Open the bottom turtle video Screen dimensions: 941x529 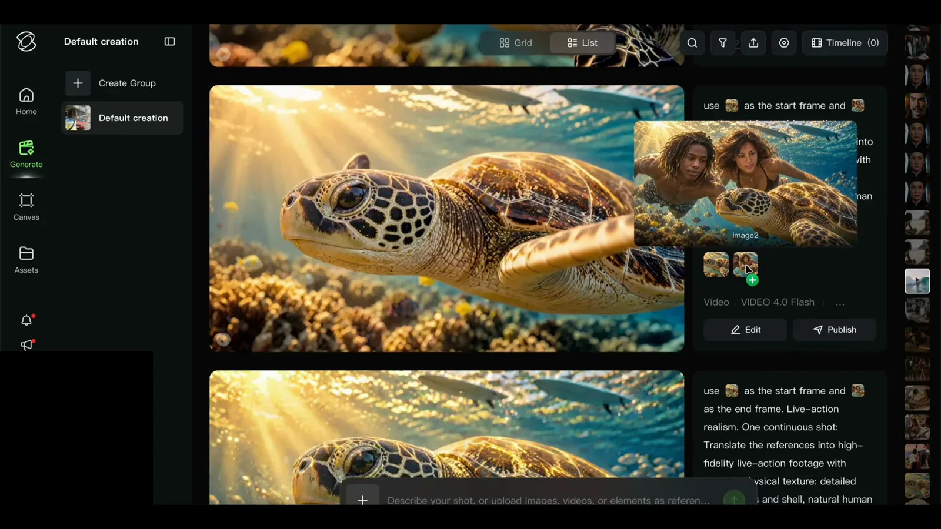(446, 437)
